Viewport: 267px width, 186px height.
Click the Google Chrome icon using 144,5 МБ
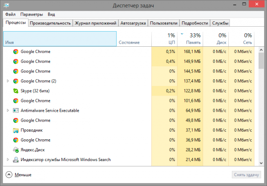pyautogui.click(x=16, y=71)
